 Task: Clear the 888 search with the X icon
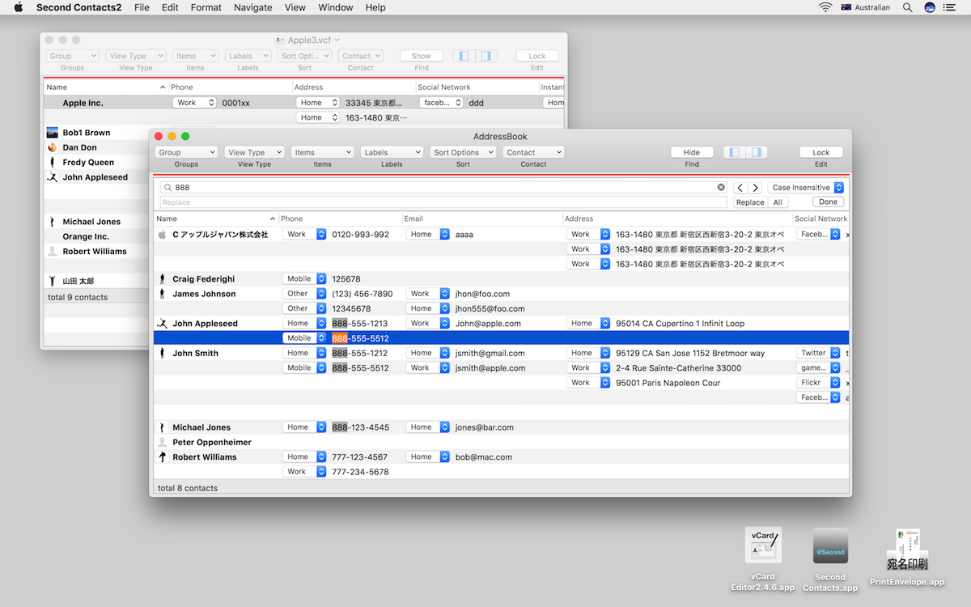[x=721, y=187]
